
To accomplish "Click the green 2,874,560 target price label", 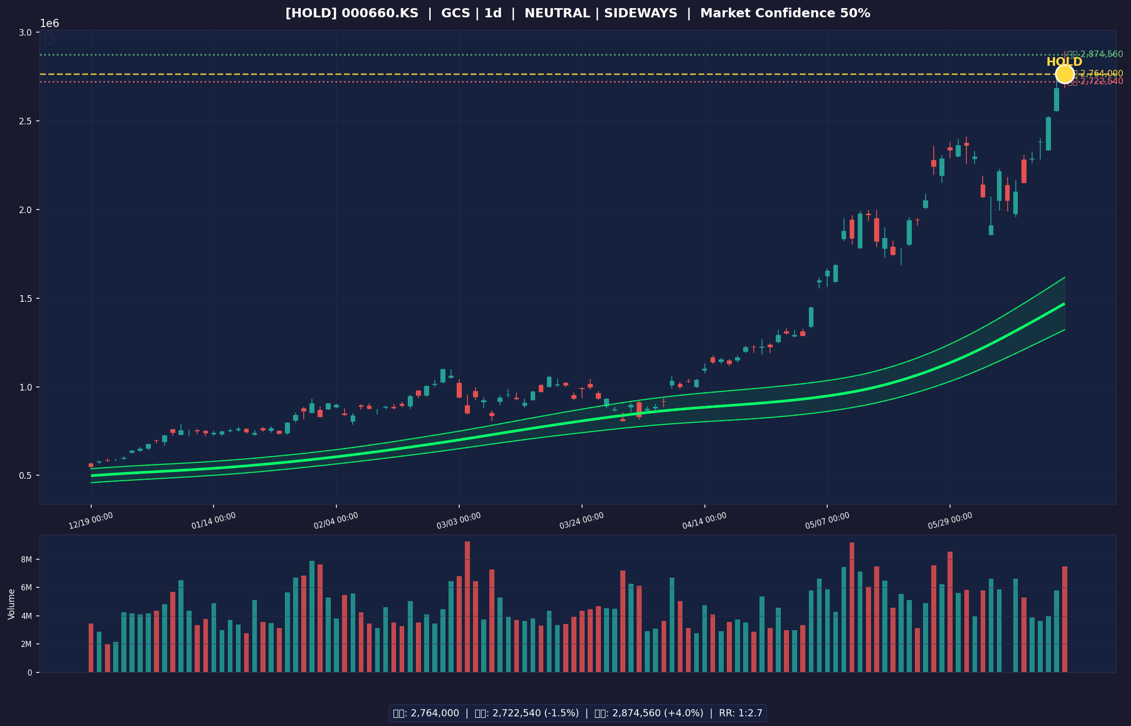I will click(1095, 55).
